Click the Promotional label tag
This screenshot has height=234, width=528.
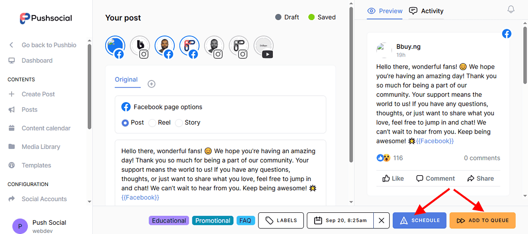click(213, 221)
